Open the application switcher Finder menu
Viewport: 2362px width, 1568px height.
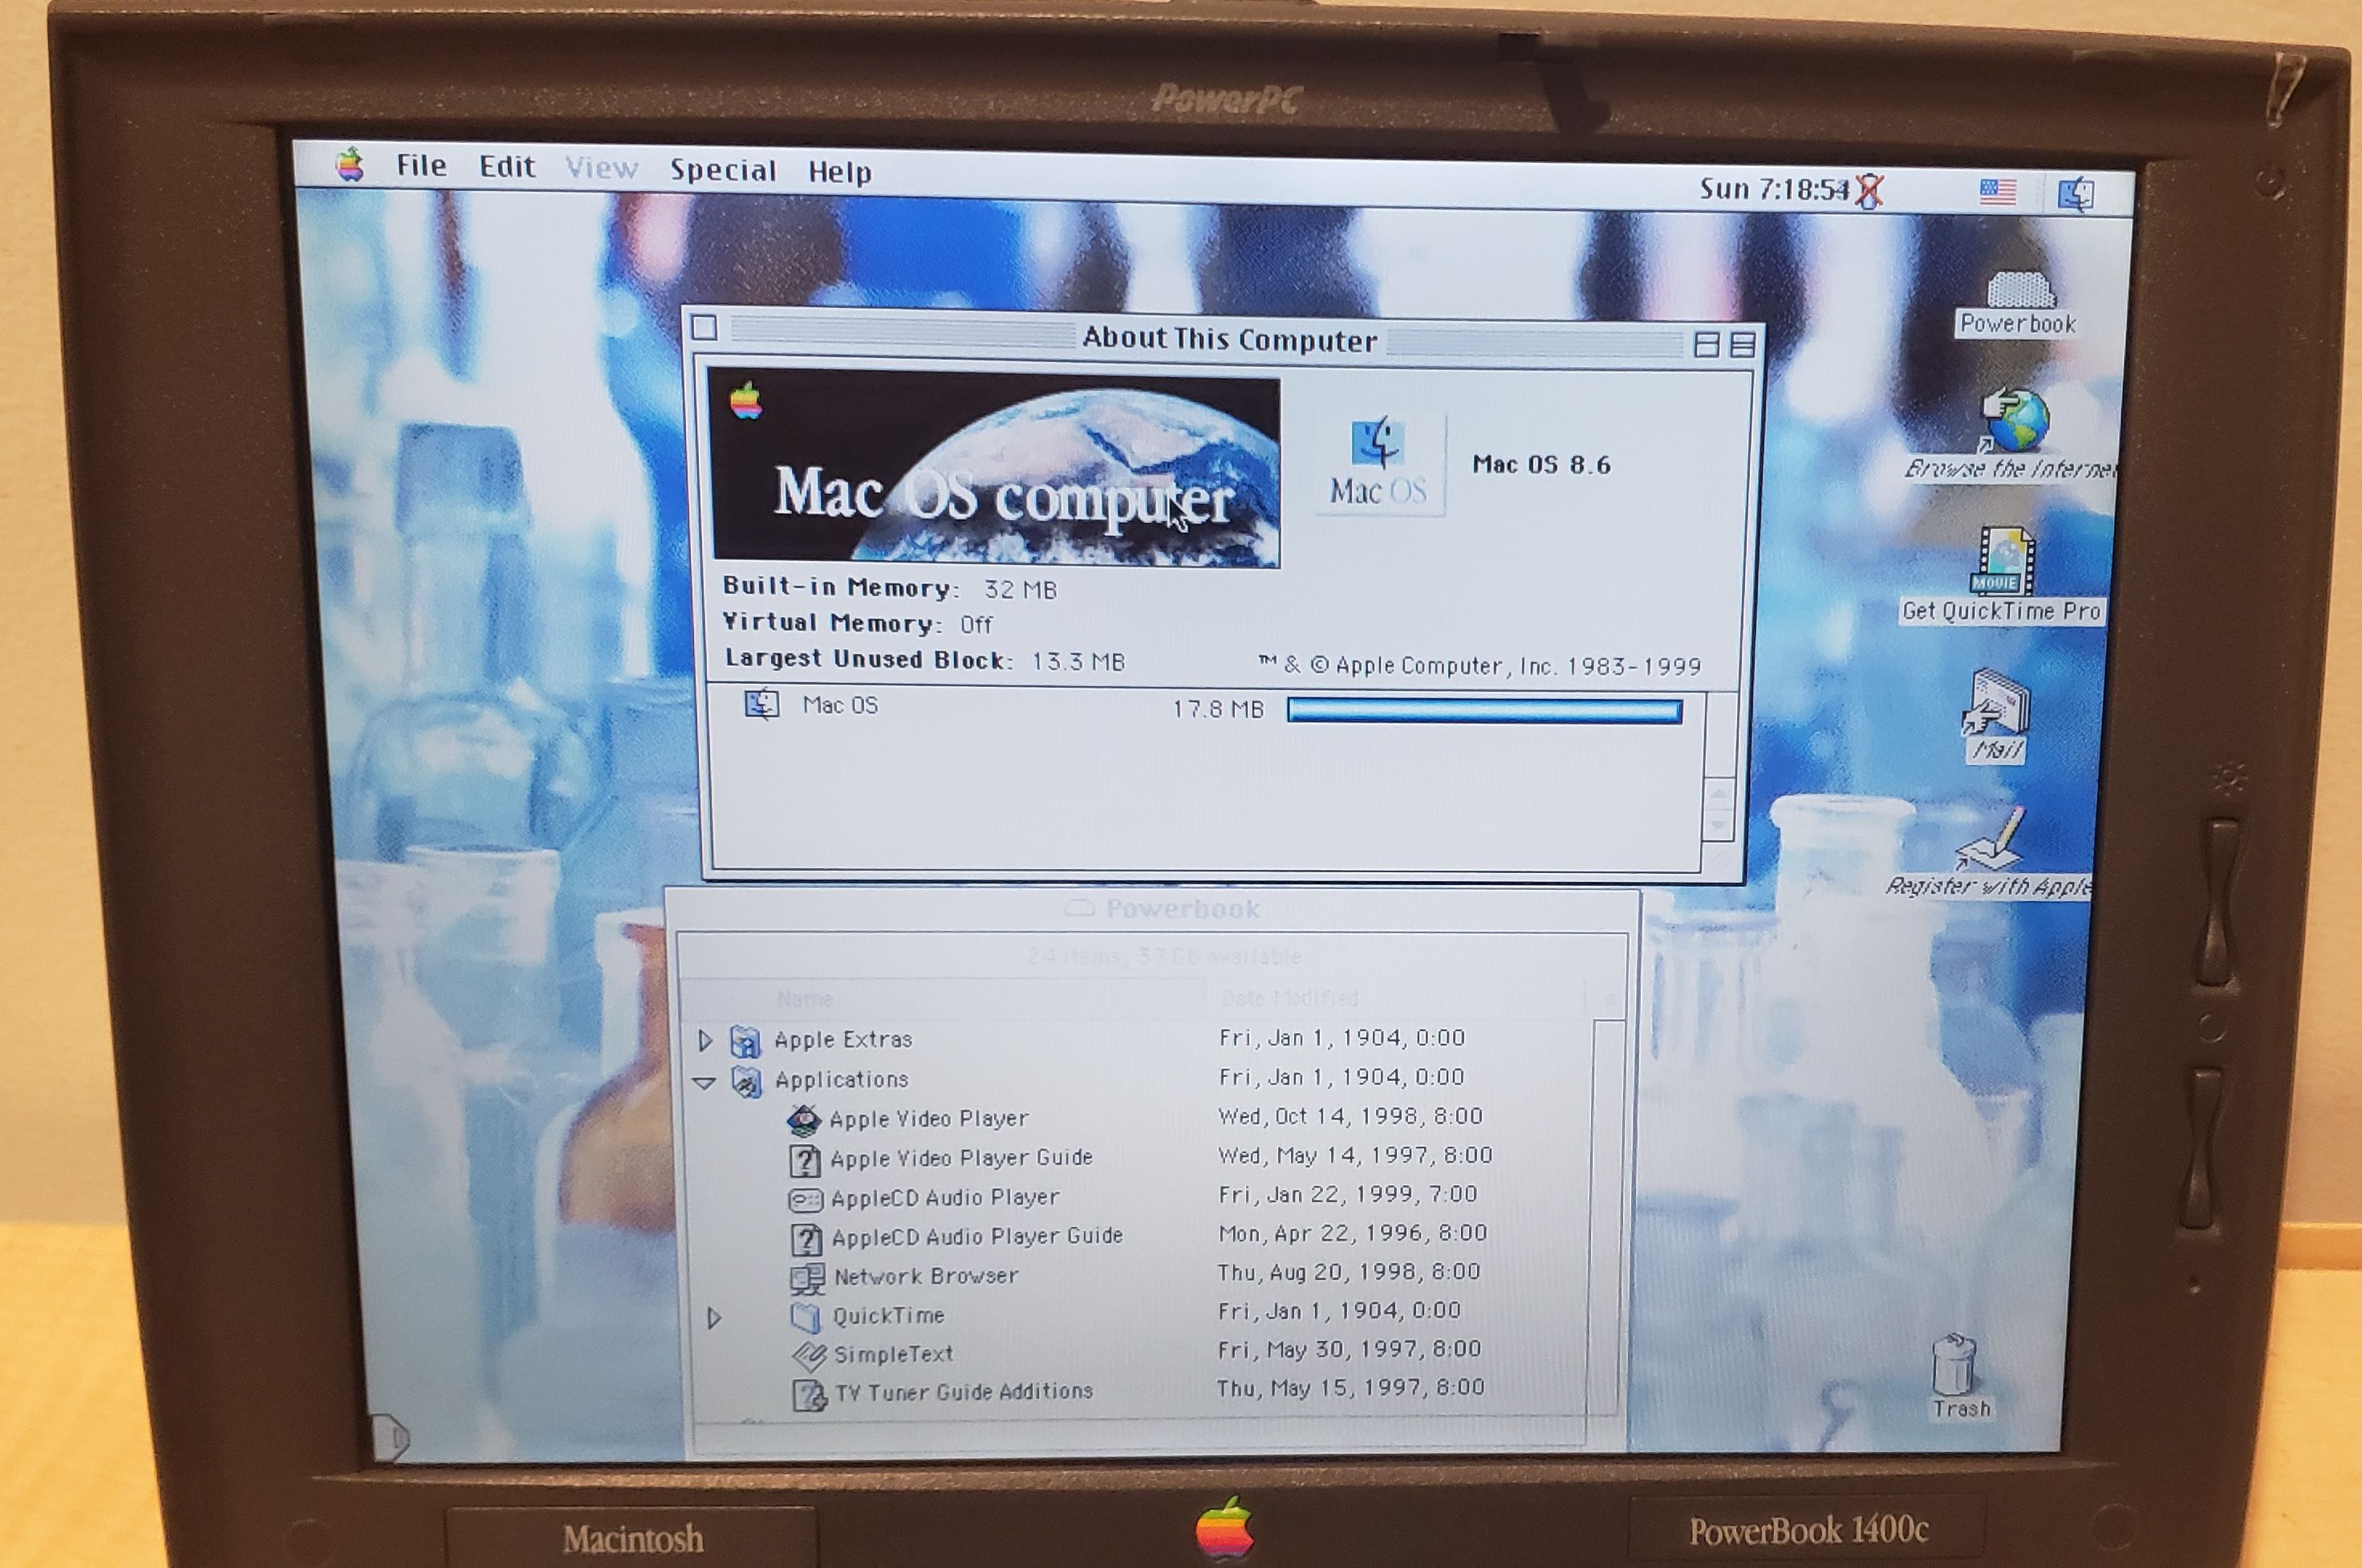click(2076, 193)
